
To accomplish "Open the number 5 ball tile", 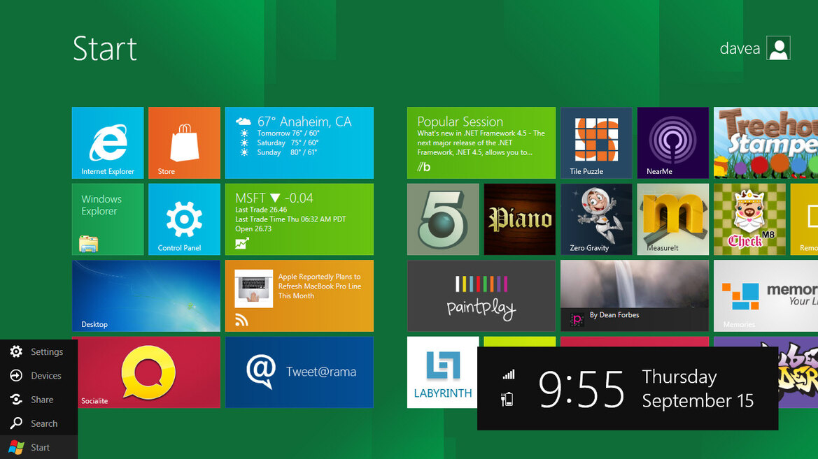I will (x=443, y=219).
